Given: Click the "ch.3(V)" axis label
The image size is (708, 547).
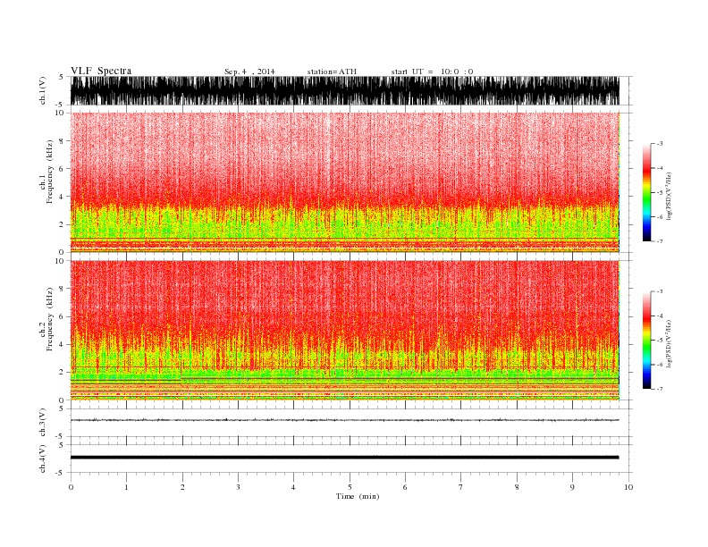Looking at the screenshot, I should (x=43, y=423).
